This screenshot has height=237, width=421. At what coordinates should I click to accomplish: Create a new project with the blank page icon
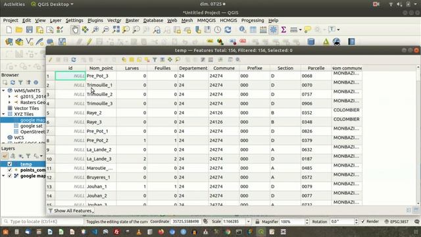tap(9, 30)
